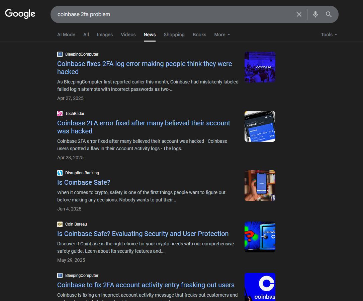Start voice search with microphone icon
Viewport: 363px width, 301px height.
point(315,14)
